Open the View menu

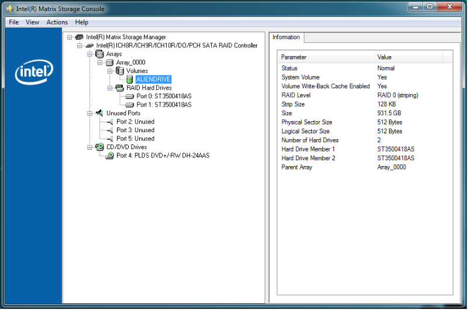tap(32, 22)
